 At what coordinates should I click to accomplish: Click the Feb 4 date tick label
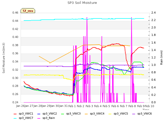(98, 106)
